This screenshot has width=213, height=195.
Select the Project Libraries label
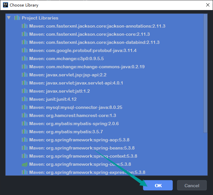[40, 18]
